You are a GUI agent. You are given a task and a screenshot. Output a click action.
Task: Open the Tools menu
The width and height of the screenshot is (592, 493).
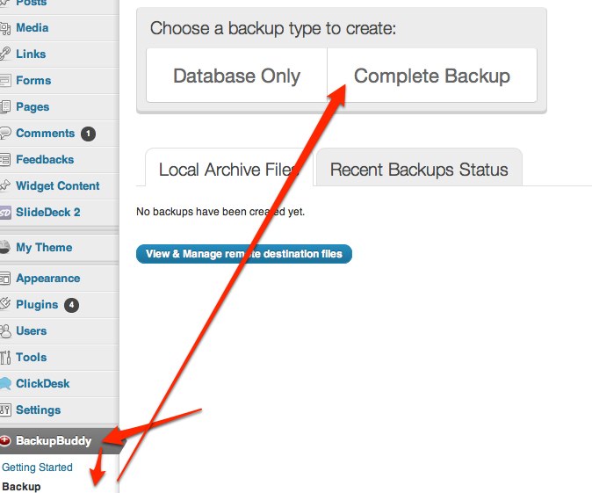pyautogui.click(x=32, y=357)
